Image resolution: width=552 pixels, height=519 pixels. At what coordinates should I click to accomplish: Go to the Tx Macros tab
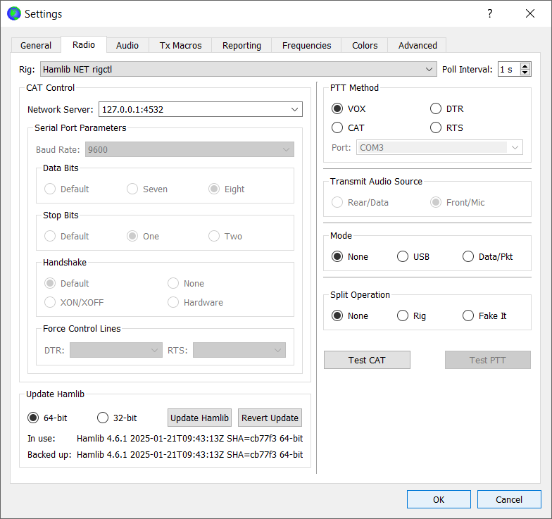180,45
